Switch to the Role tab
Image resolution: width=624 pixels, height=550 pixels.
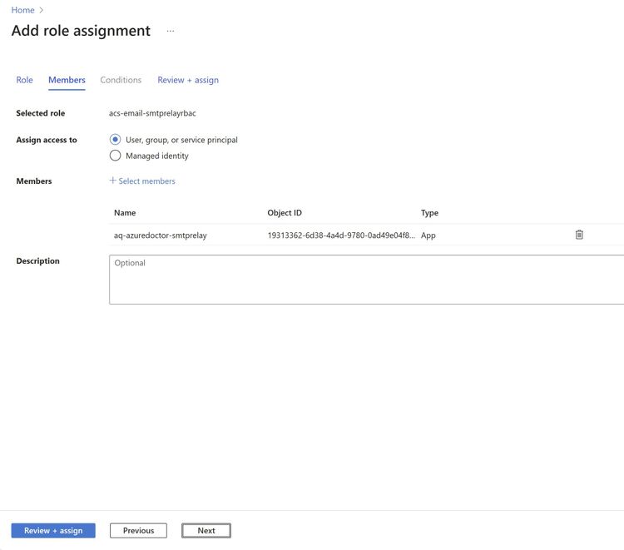(25, 80)
